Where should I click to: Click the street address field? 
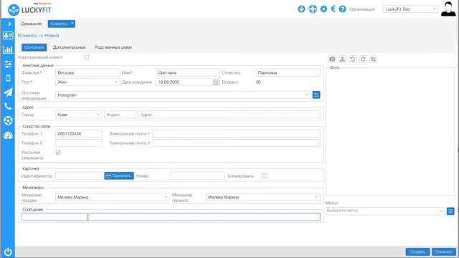[x=229, y=115]
